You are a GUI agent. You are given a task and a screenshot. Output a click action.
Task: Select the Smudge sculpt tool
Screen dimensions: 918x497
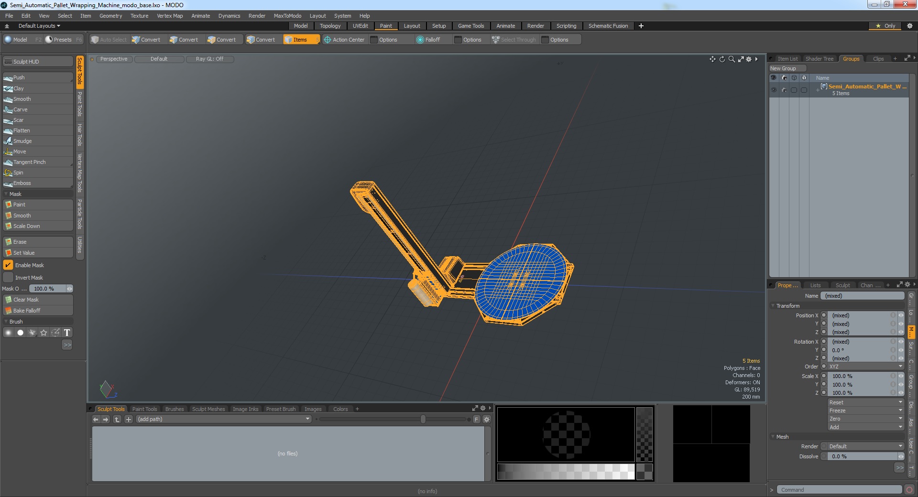[x=37, y=141]
